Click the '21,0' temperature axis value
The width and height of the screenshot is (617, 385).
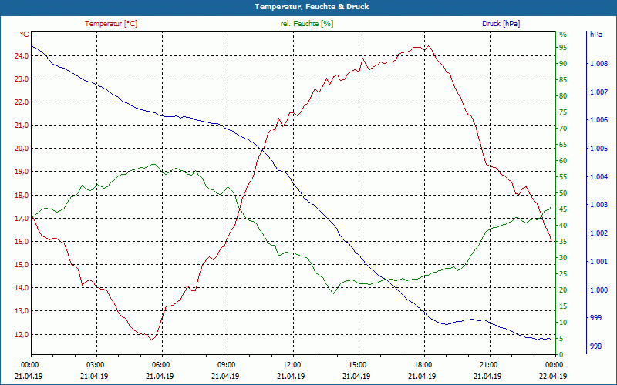tap(22, 126)
